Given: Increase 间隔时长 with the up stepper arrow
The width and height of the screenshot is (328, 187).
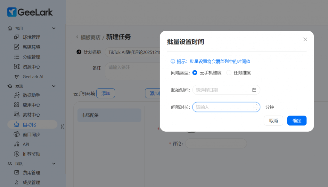Looking at the screenshot, I should pyautogui.click(x=256, y=105).
